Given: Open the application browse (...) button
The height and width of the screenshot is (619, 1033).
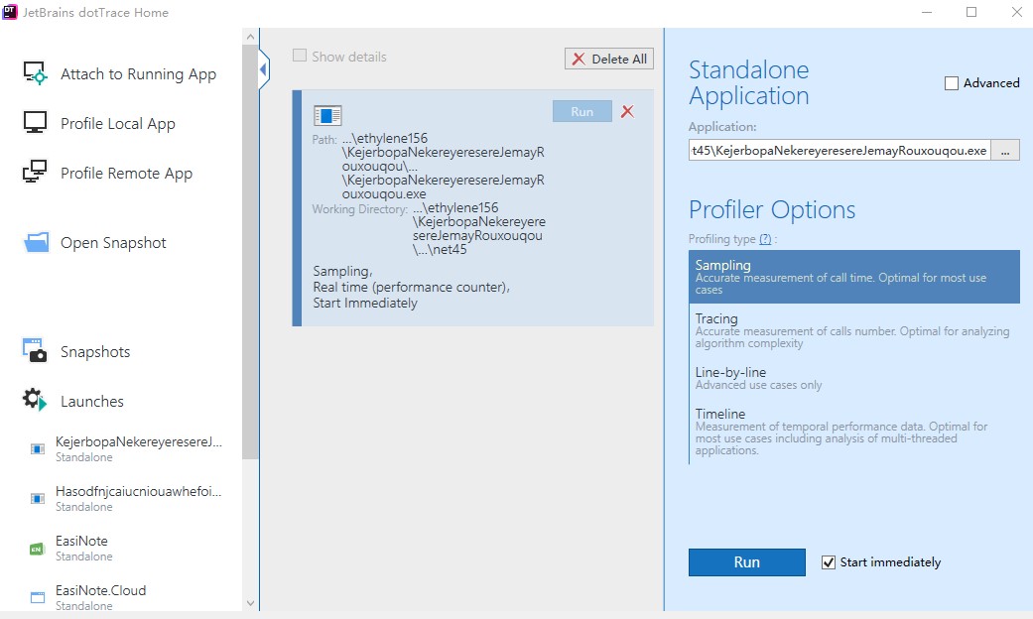Looking at the screenshot, I should click(x=1005, y=150).
